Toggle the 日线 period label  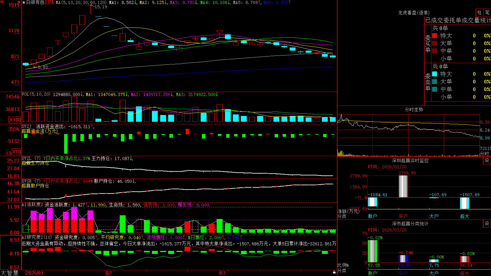(49, 2)
